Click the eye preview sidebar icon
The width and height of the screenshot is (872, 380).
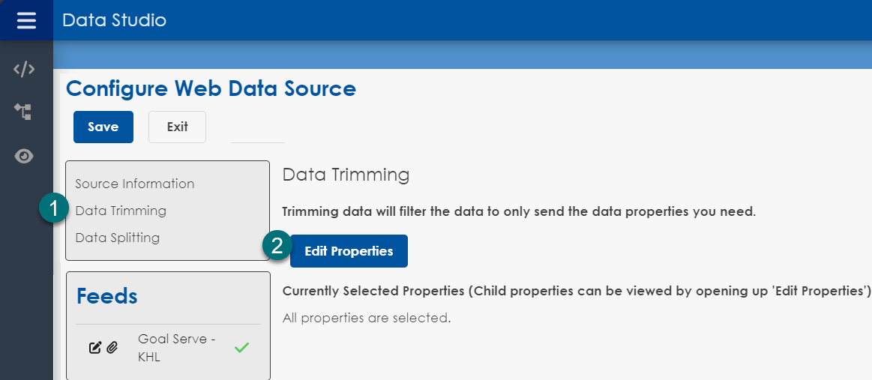25,156
